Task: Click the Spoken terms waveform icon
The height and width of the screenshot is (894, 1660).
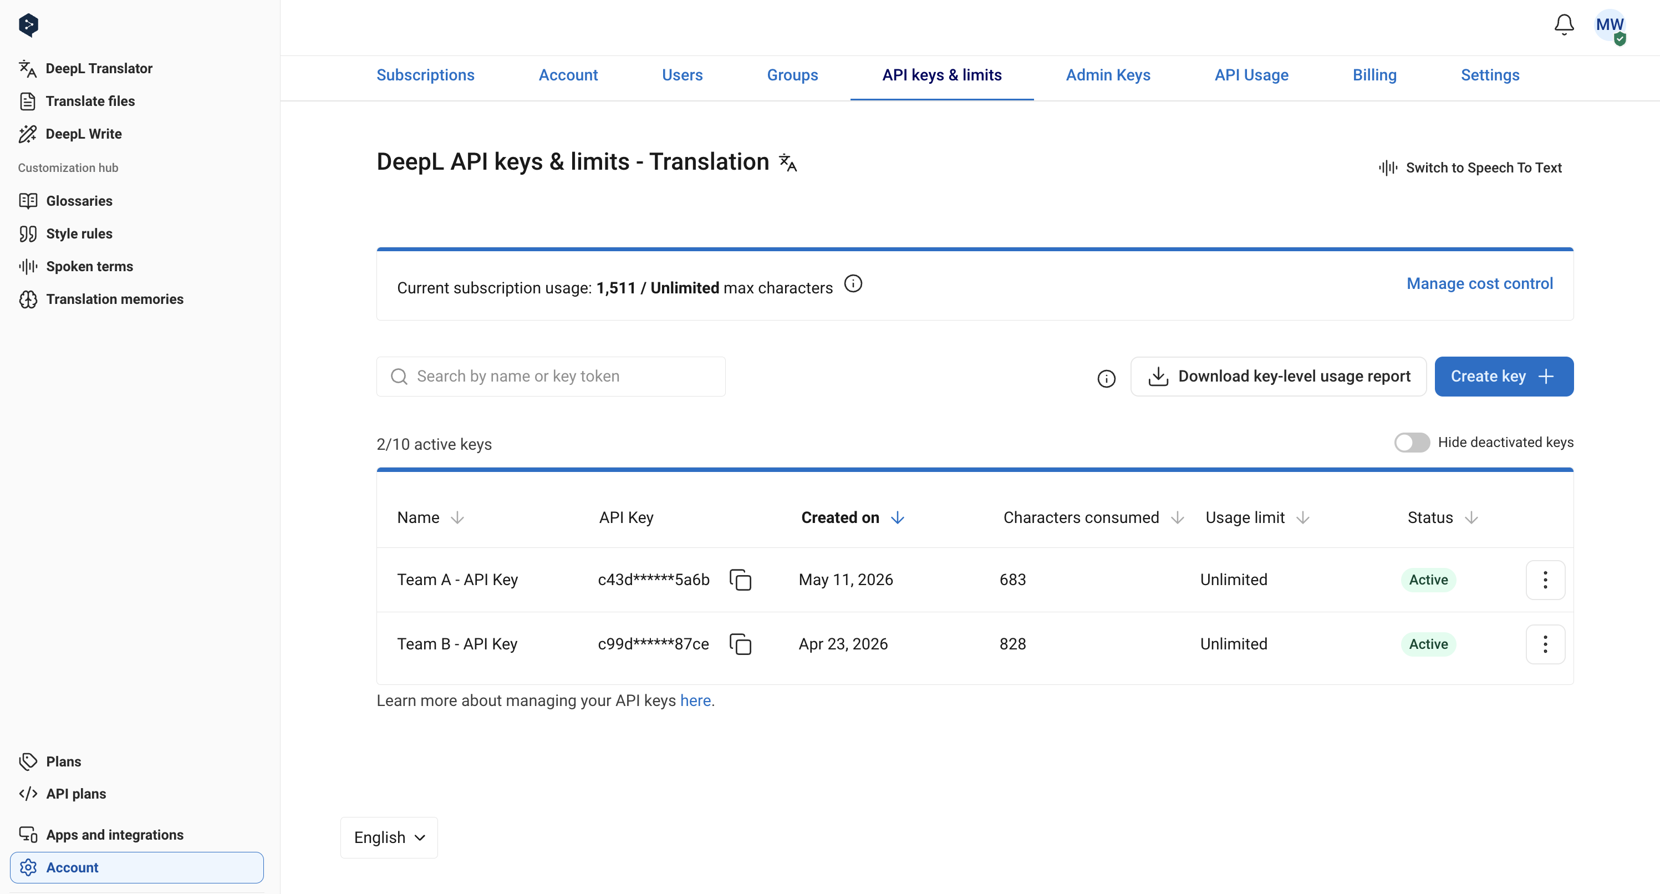Action: [x=28, y=266]
